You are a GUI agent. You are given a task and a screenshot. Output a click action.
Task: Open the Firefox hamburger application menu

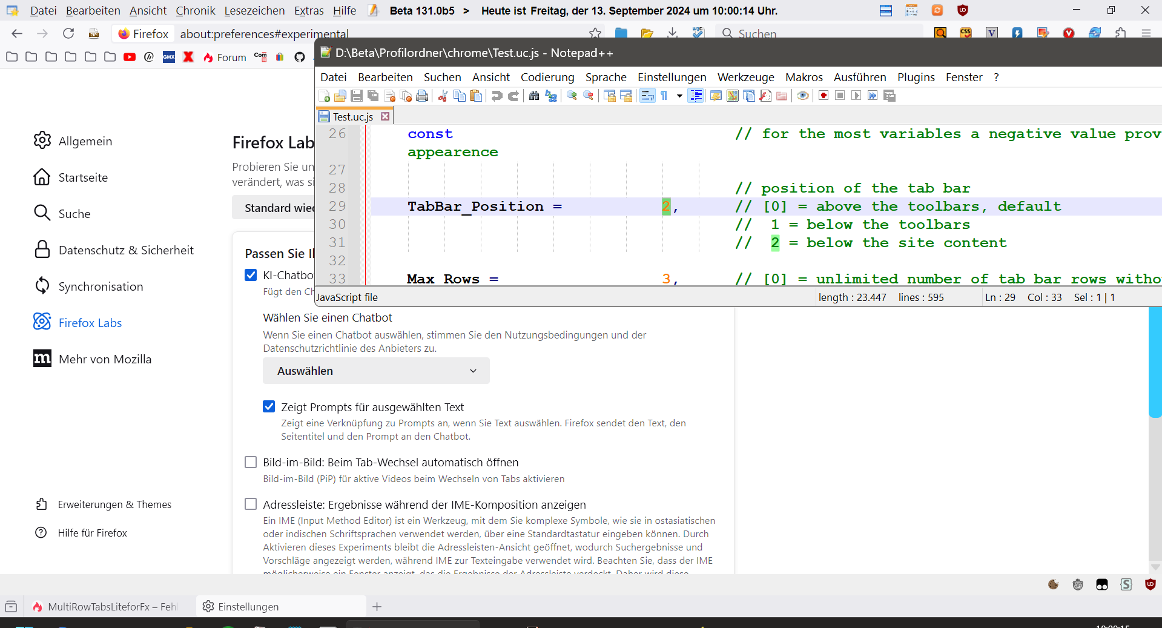(x=1146, y=34)
